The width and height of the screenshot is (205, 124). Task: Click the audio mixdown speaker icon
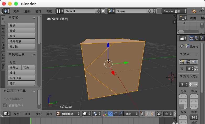(x=195, y=62)
